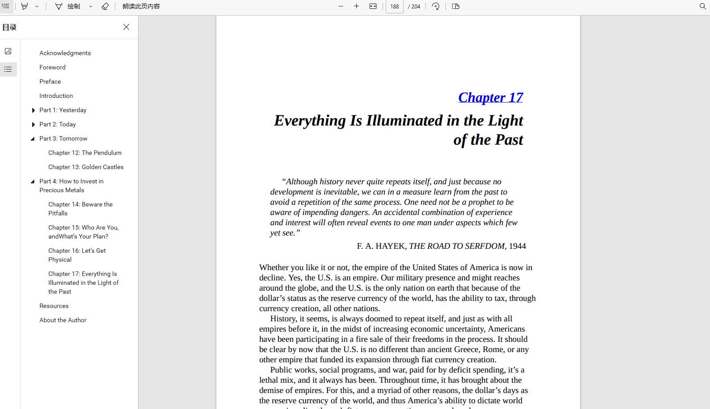The height and width of the screenshot is (409, 710).
Task: Go to Resources entry
Action: [x=54, y=306]
